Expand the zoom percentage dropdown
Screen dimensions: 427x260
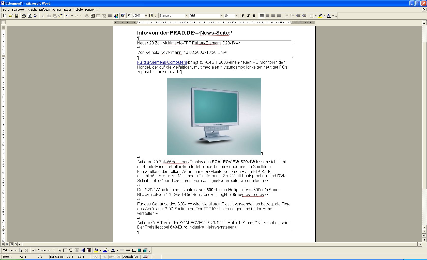point(146,16)
